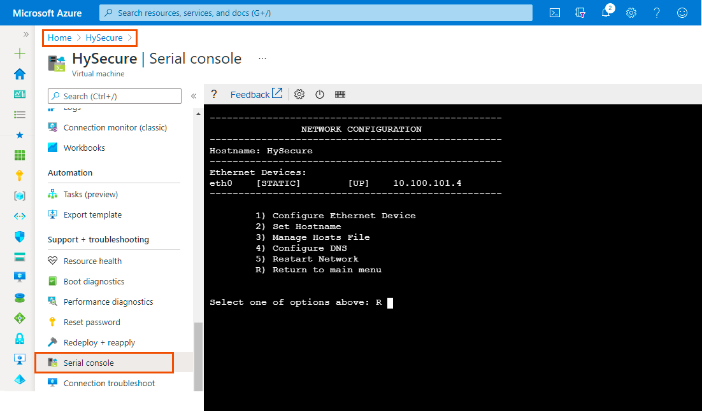Click the yellow key icon in the sidebar
Image resolution: width=702 pixels, height=411 pixels.
(x=20, y=176)
